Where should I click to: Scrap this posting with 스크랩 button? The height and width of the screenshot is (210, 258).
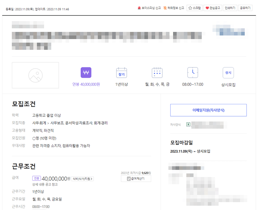195,8
